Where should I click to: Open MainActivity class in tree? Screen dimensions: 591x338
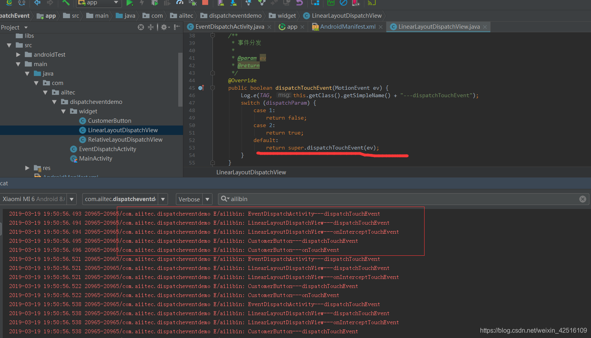(91, 159)
